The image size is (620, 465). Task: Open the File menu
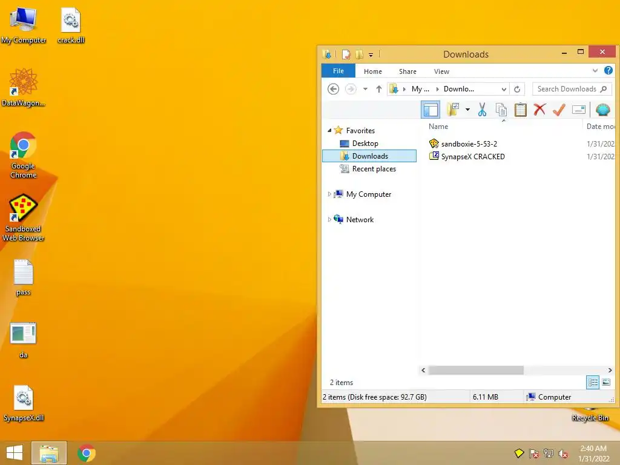click(x=338, y=71)
